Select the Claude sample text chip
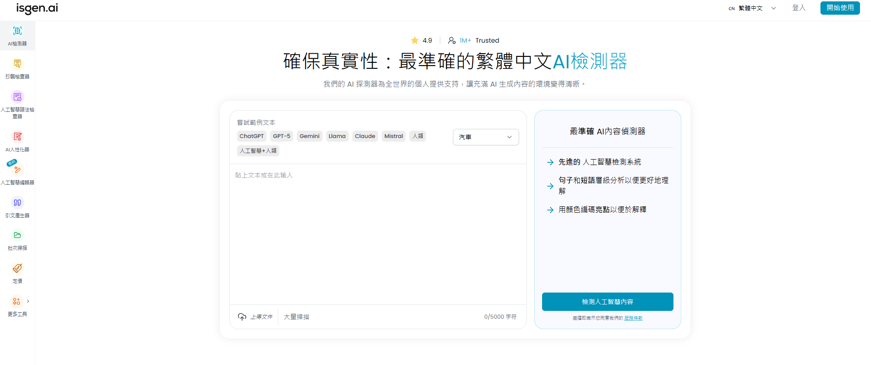 click(365, 136)
